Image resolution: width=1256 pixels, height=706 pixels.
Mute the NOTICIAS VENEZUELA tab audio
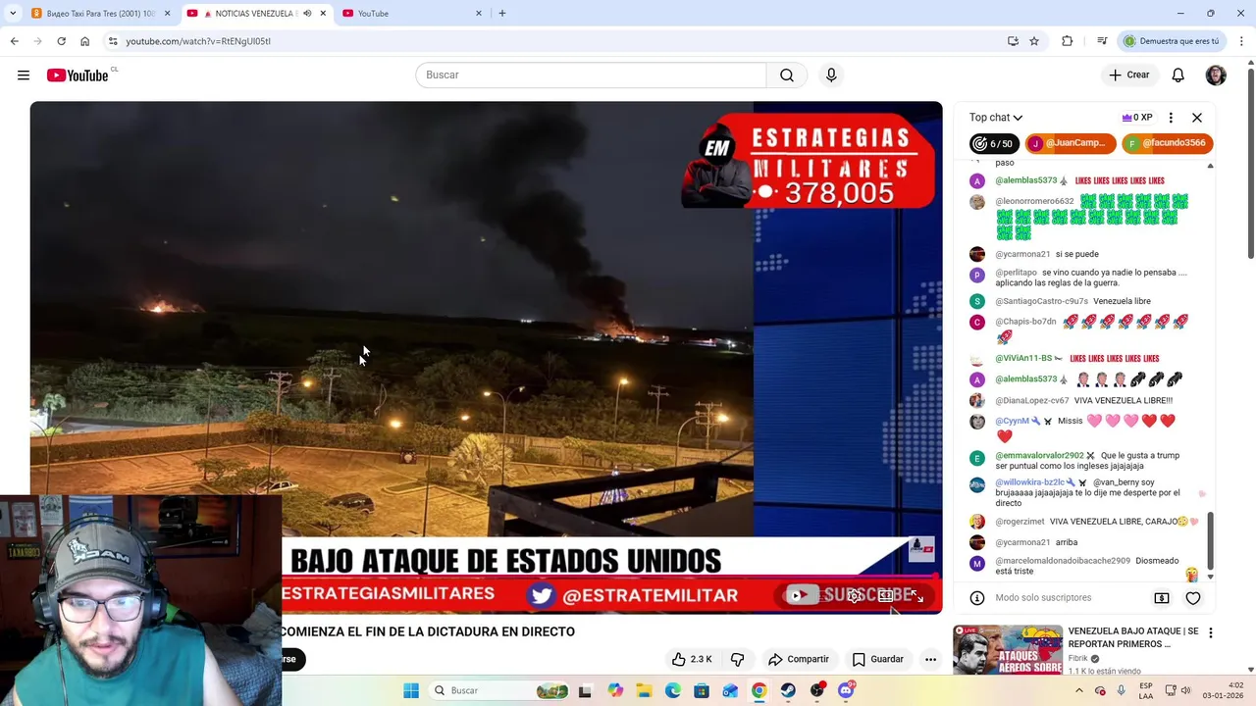(307, 14)
